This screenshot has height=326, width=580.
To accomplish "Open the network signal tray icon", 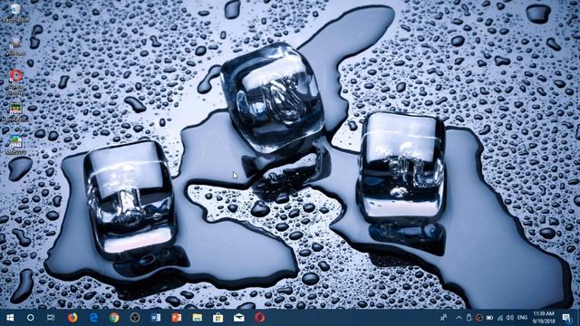I will pyautogui.click(x=500, y=318).
